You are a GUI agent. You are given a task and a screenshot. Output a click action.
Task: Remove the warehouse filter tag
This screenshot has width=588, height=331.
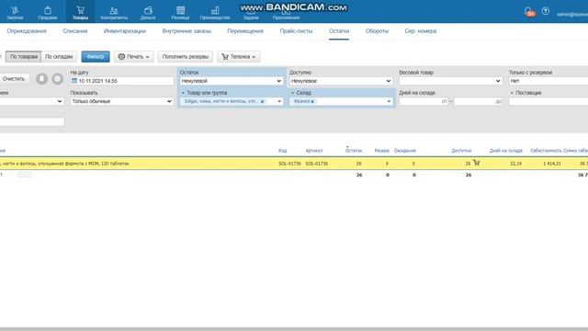pyautogui.click(x=312, y=101)
